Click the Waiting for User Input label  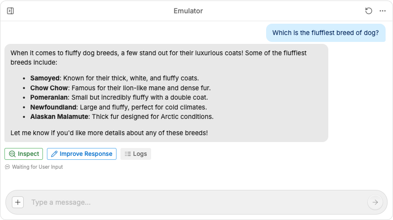point(38,167)
